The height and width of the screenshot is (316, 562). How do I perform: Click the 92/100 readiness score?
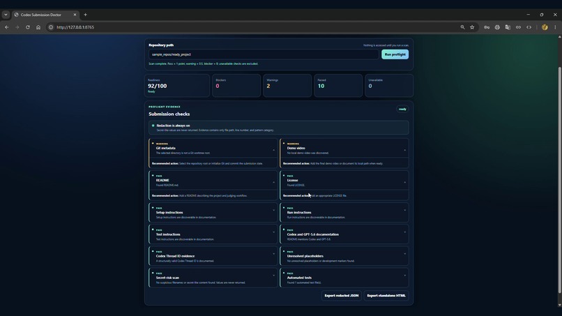coord(158,86)
